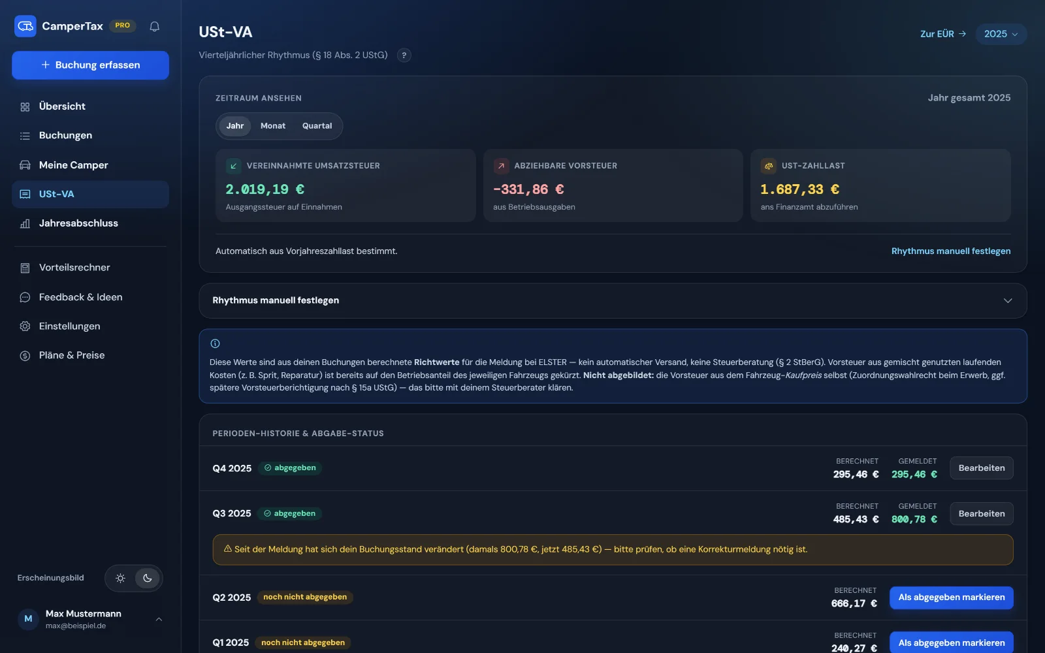This screenshot has height=653, width=1045.
Task: Click the info icon in notice box
Action: [215, 343]
